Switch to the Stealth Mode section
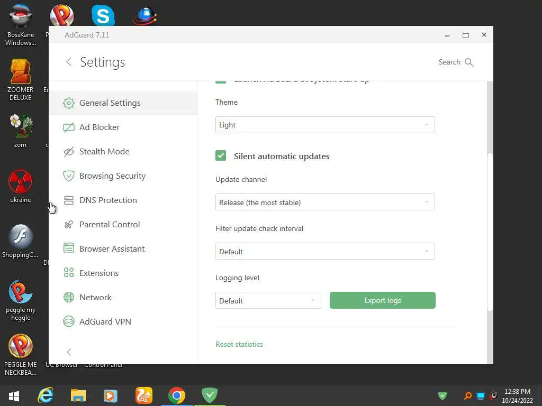The height and width of the screenshot is (406, 542). point(123,152)
